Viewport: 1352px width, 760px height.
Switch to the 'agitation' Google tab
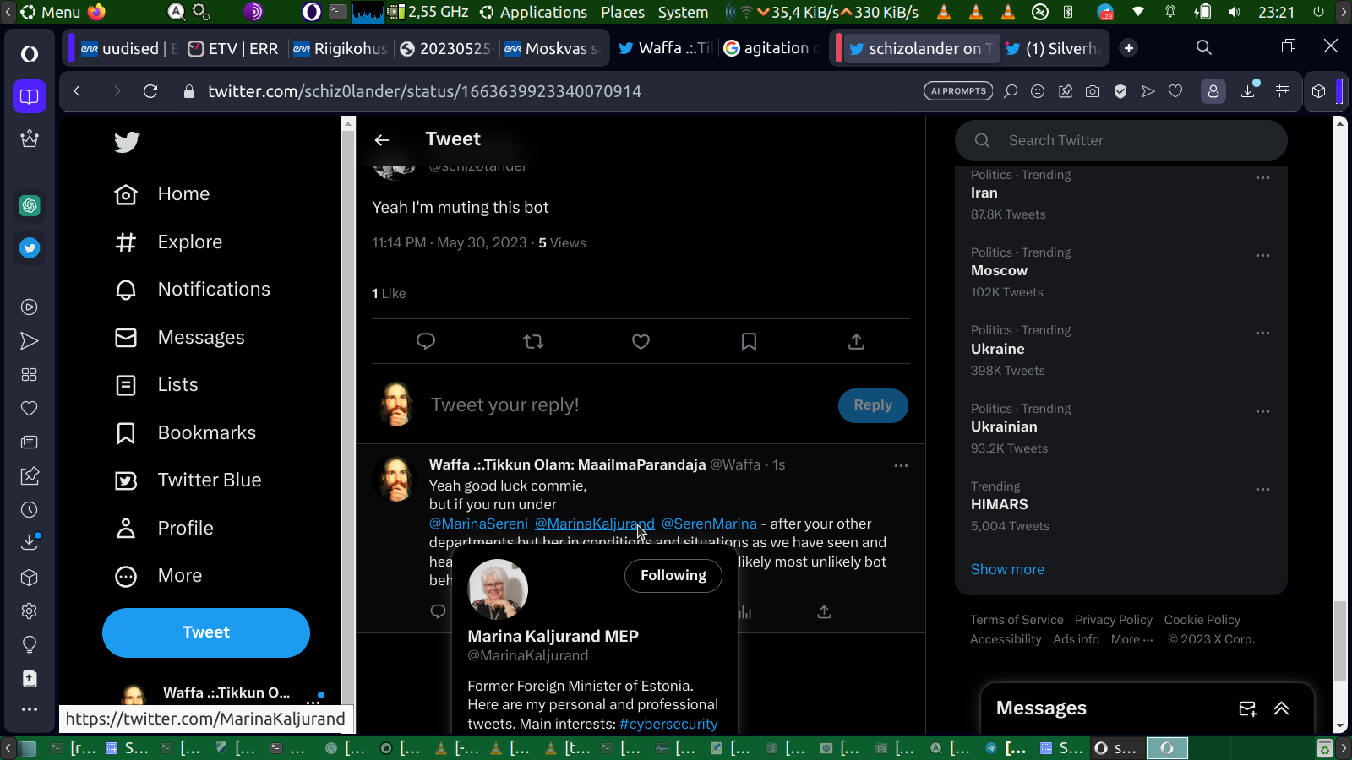pyautogui.click(x=772, y=48)
